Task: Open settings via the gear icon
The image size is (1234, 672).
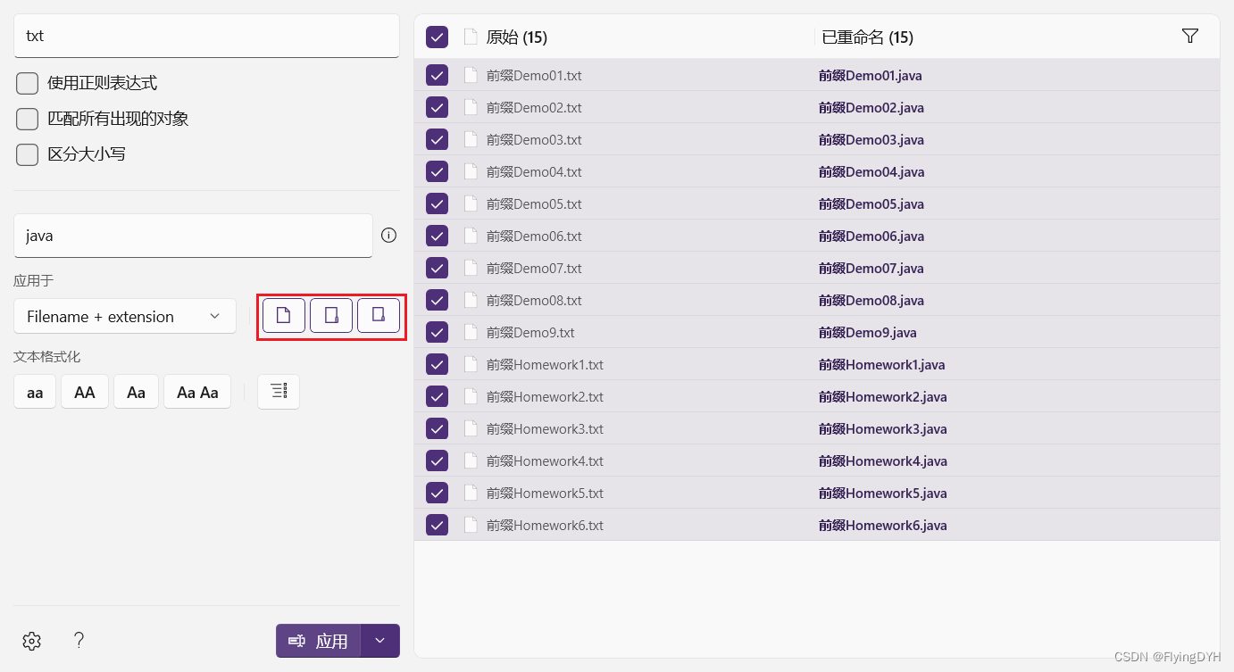Action: point(32,641)
